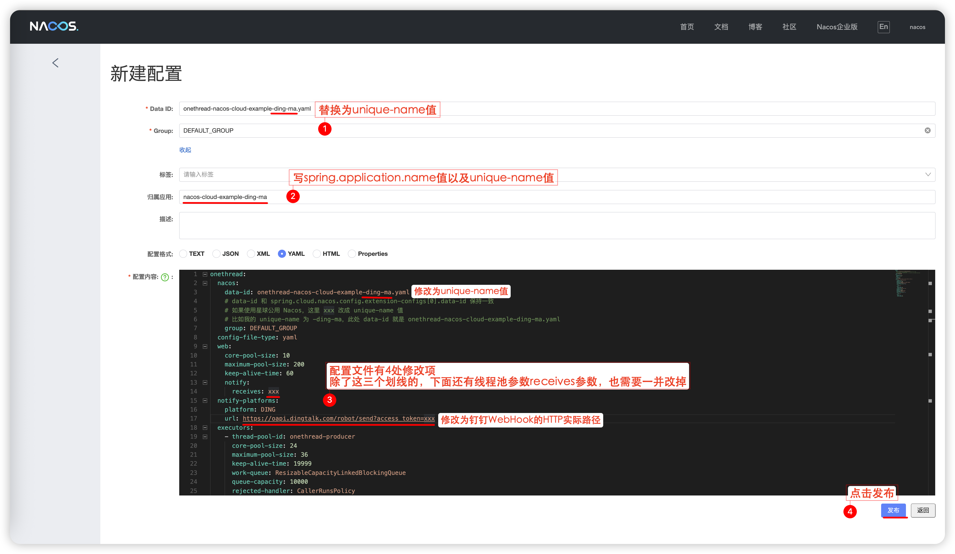Collapse the notify-platforms block on line 15
The image size is (955, 554).
pos(205,400)
